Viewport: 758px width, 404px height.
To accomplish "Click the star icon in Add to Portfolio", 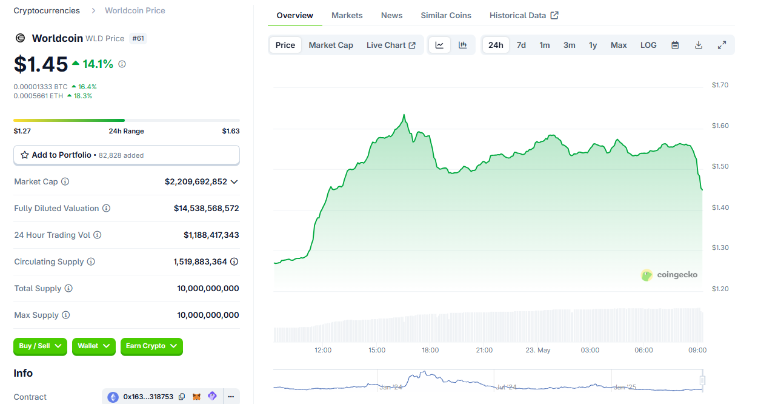I will [25, 155].
